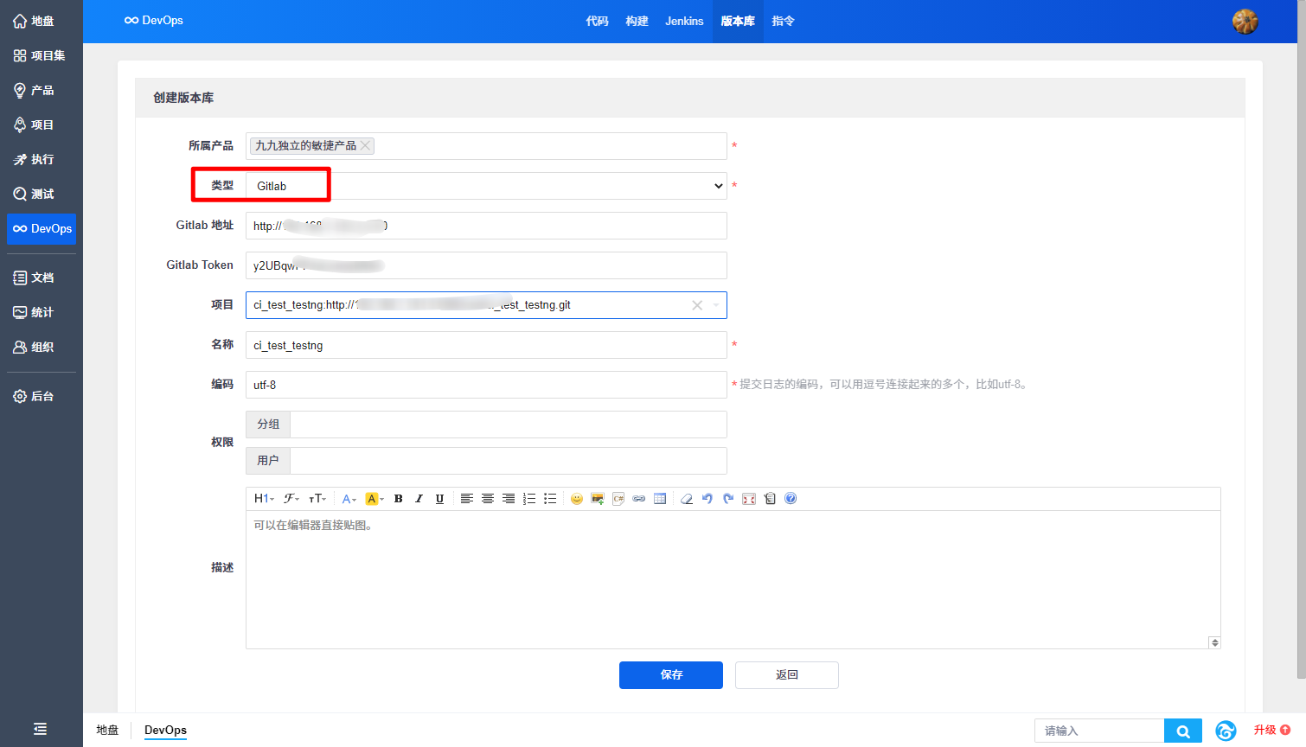This screenshot has width=1306, height=747.
Task: Insert a table via editor toolbar
Action: pyautogui.click(x=660, y=499)
